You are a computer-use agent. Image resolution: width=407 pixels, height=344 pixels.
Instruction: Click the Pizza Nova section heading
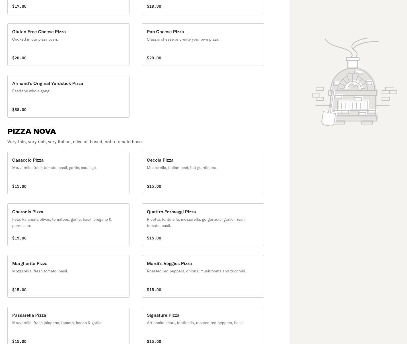pos(32,131)
